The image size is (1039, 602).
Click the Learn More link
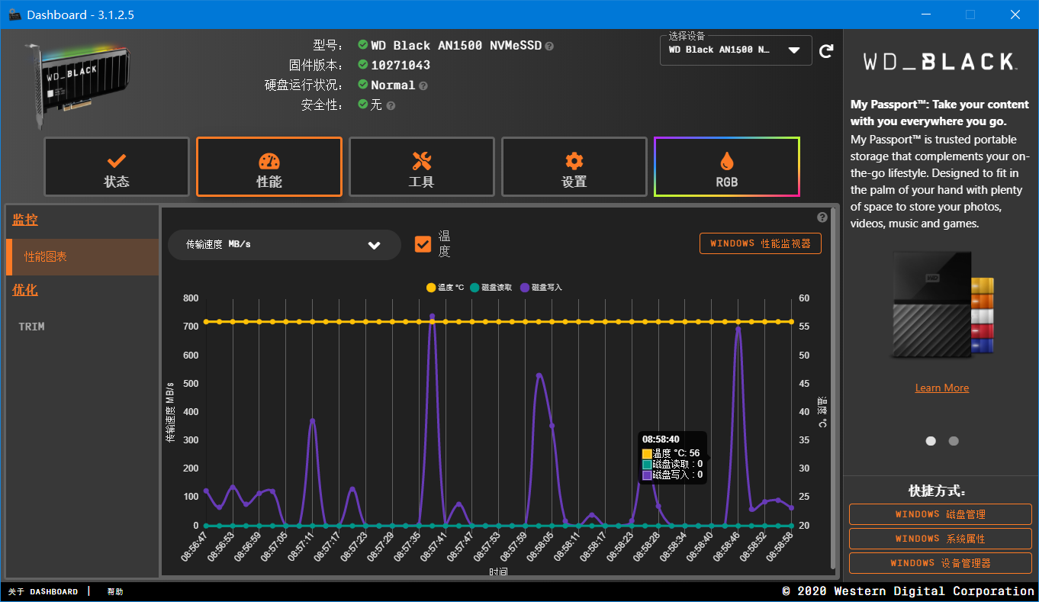click(942, 388)
